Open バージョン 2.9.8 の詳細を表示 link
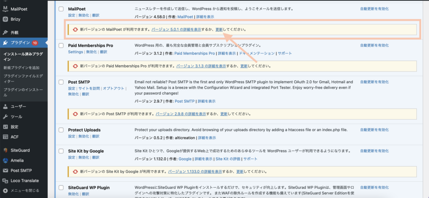 coord(181,114)
